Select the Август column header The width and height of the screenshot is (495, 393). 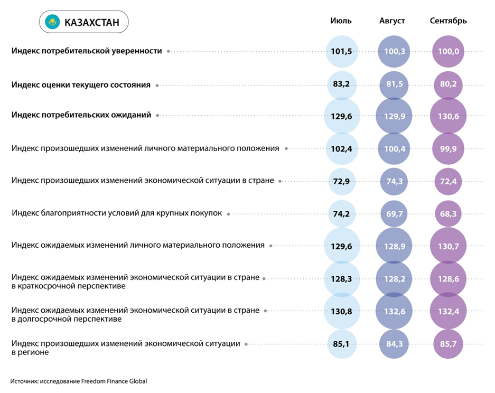click(x=392, y=21)
